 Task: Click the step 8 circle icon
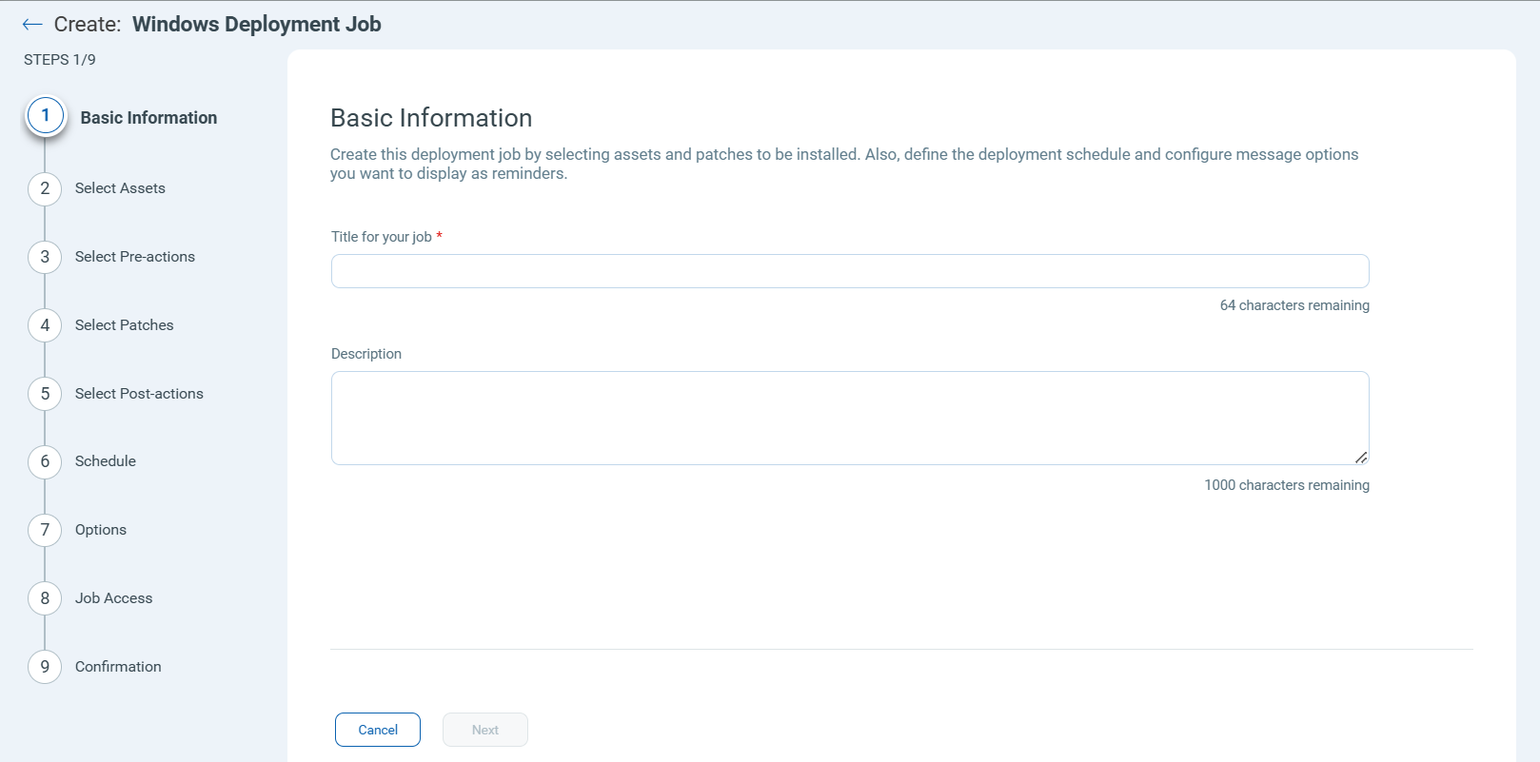(x=45, y=598)
